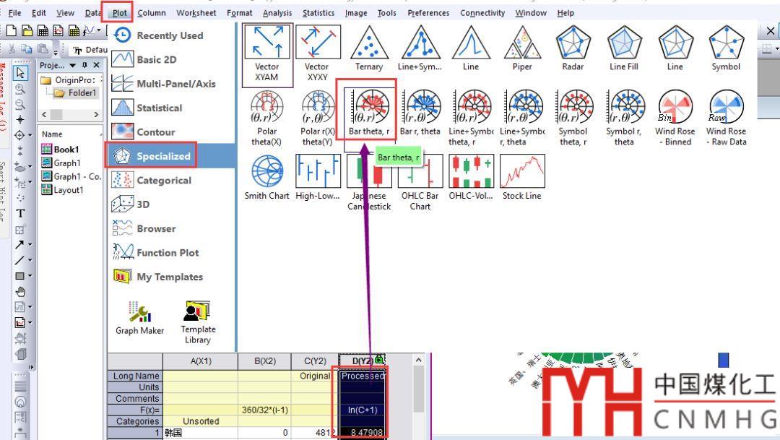Screen dimensions: 780x440
Task: Choose the Bar theta, r polar plot
Action: [368, 113]
